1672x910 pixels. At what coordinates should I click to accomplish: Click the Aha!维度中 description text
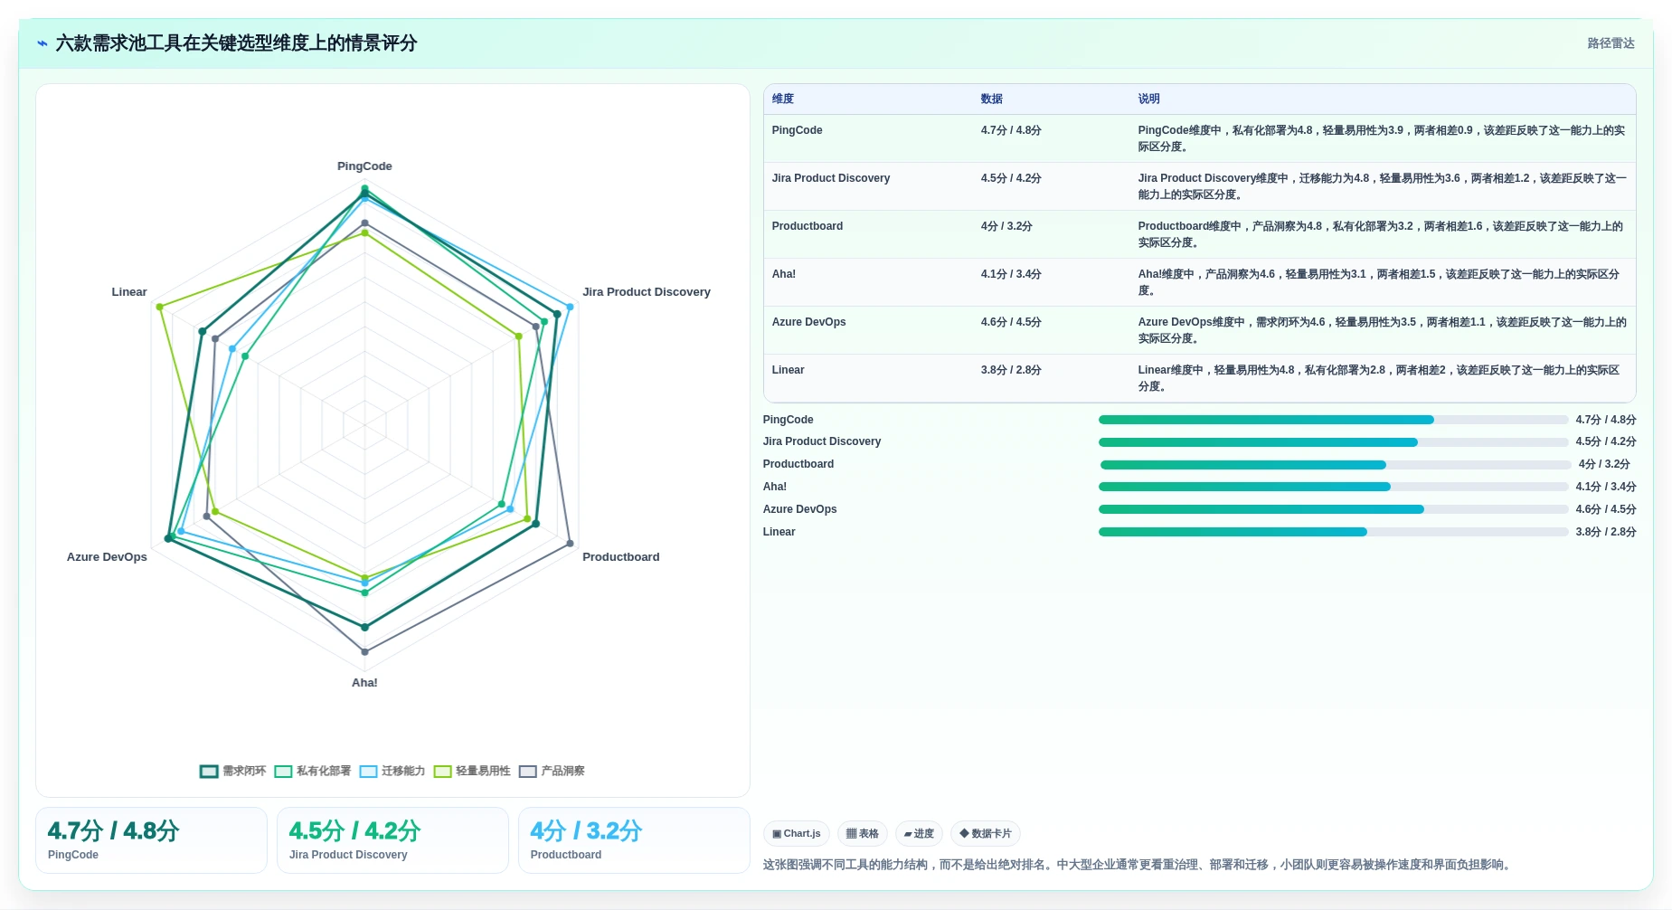coord(1379,282)
